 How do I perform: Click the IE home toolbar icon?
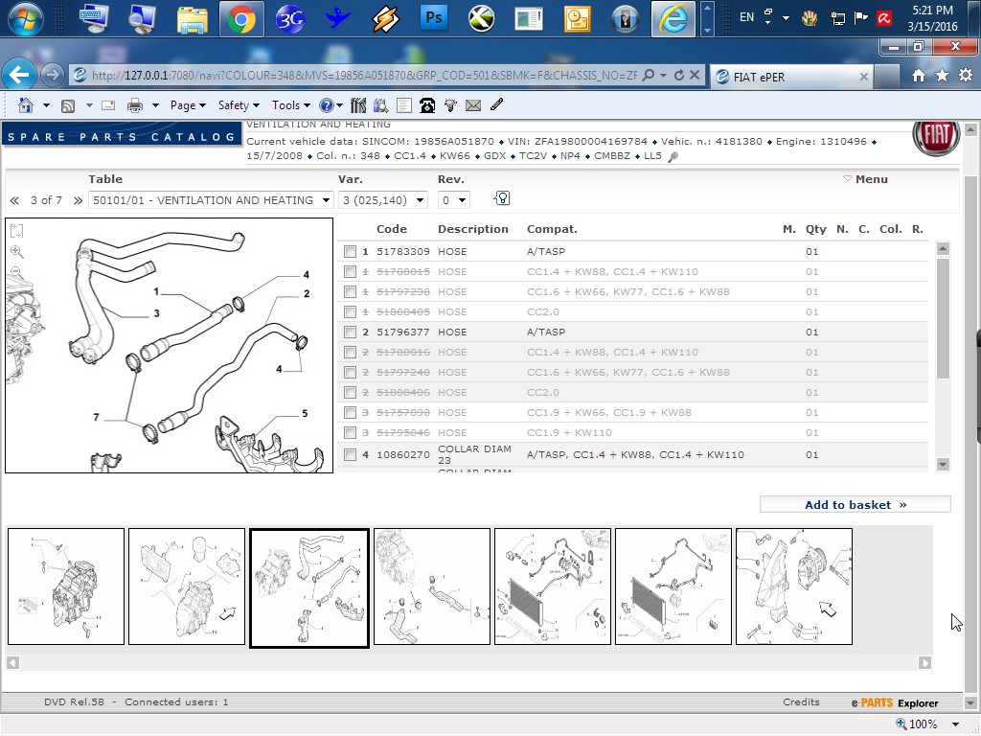pyautogui.click(x=26, y=105)
